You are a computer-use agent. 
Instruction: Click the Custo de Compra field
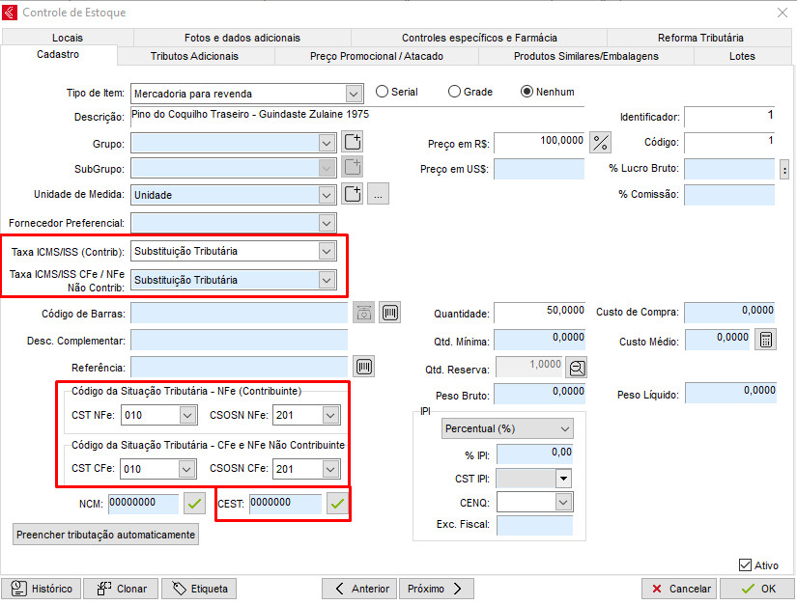(729, 312)
